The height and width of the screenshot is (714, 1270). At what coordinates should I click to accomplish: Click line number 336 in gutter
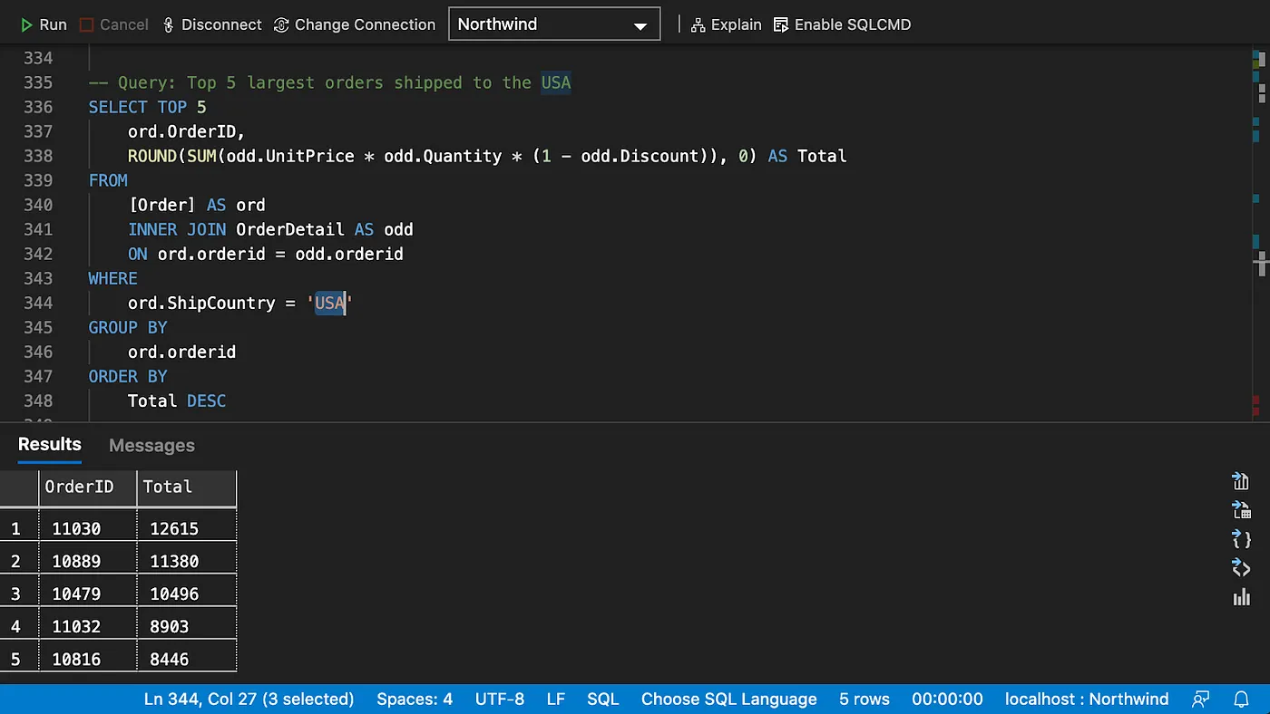(x=38, y=107)
